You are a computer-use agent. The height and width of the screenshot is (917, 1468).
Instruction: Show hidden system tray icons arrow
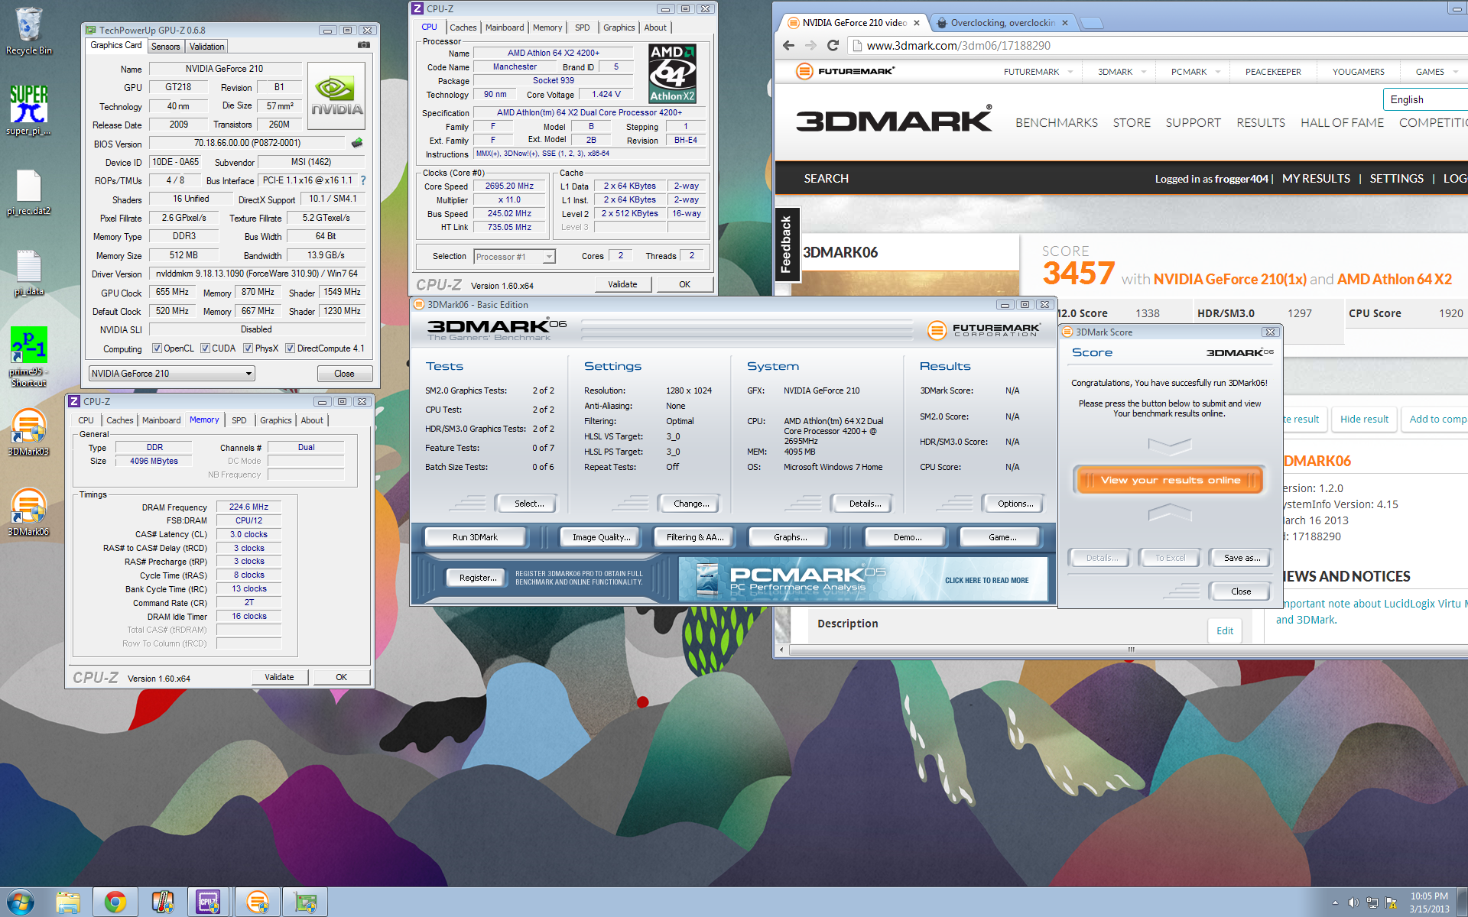pos(1335,902)
